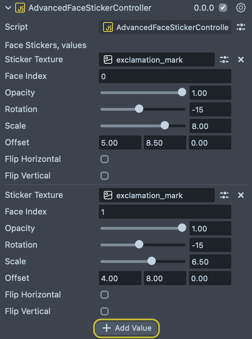Open the component settings gear menu
This screenshot has height=339, width=252.
pyautogui.click(x=241, y=8)
